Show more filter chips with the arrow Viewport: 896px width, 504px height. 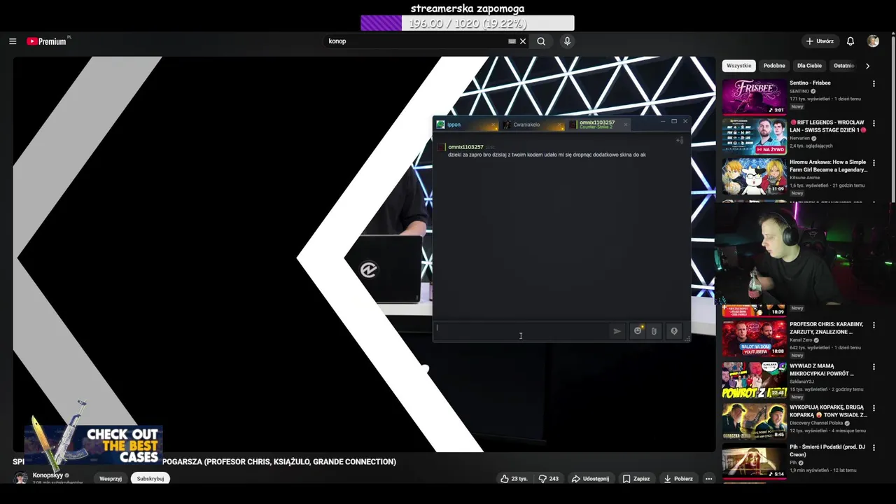point(867,66)
